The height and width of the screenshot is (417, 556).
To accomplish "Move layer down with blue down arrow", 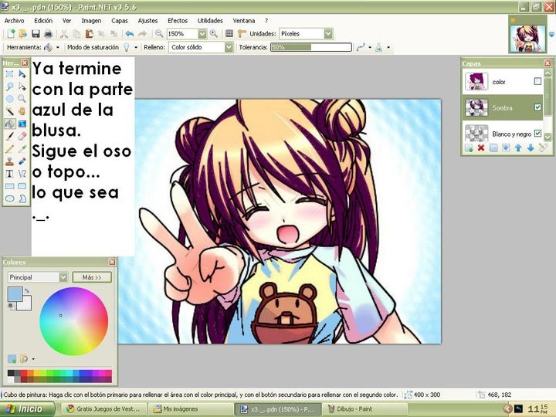I will pos(531,147).
